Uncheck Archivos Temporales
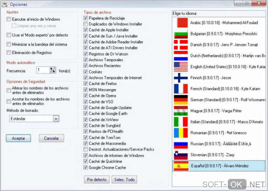Screen dimensions: 268x191 click(x=86, y=60)
